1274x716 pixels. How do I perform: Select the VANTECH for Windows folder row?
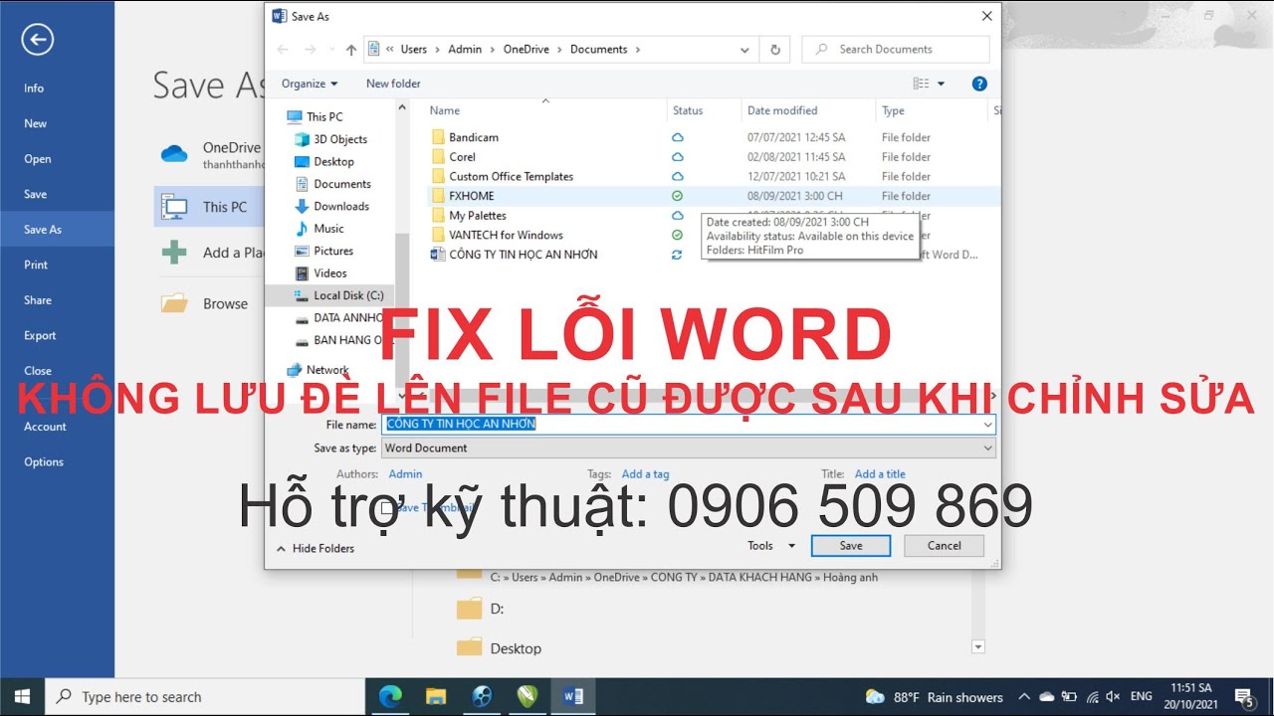(x=712, y=235)
